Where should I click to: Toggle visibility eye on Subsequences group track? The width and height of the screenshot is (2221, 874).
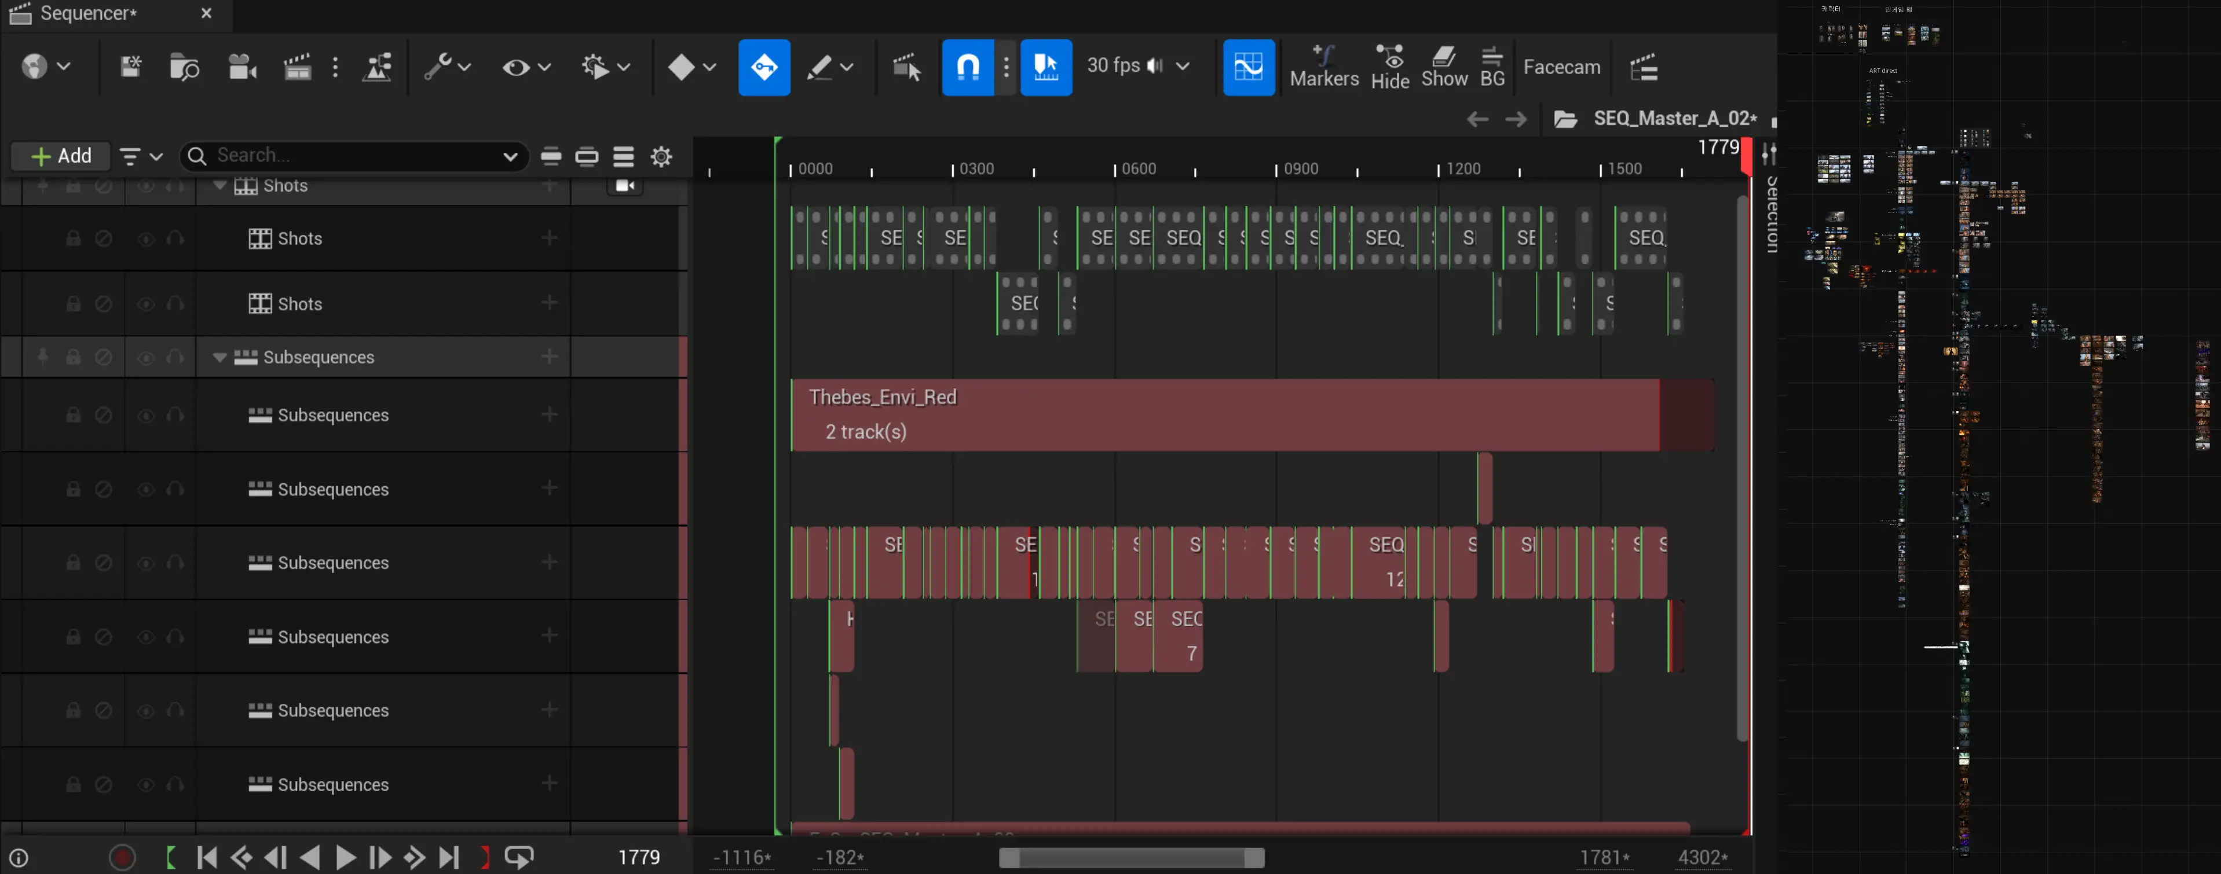[146, 357]
